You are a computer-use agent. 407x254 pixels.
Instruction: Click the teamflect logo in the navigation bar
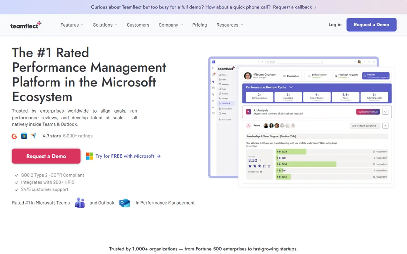26,25
